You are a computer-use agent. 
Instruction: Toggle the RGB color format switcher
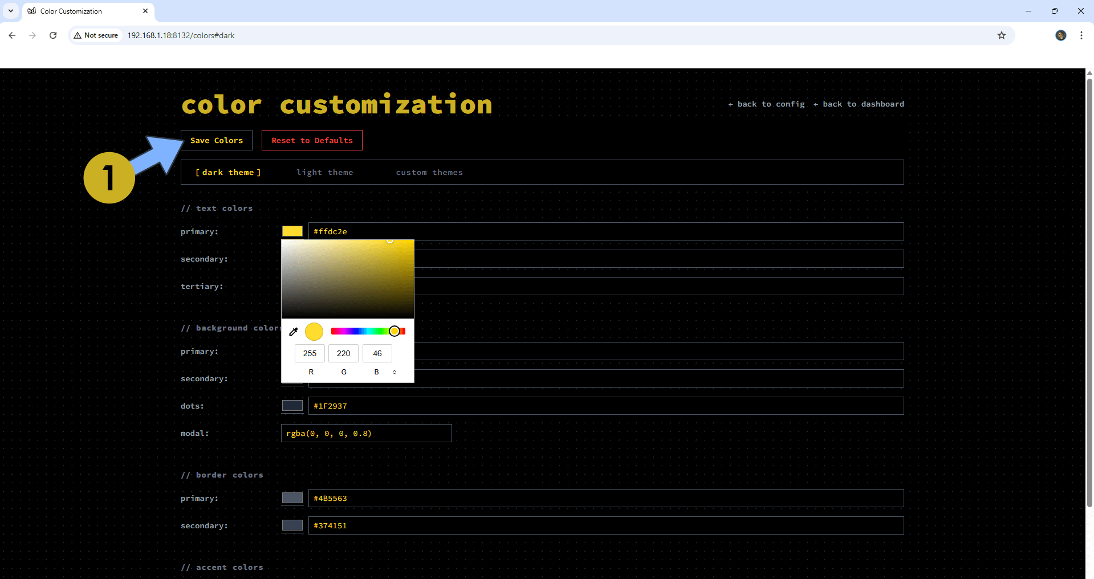tap(394, 372)
